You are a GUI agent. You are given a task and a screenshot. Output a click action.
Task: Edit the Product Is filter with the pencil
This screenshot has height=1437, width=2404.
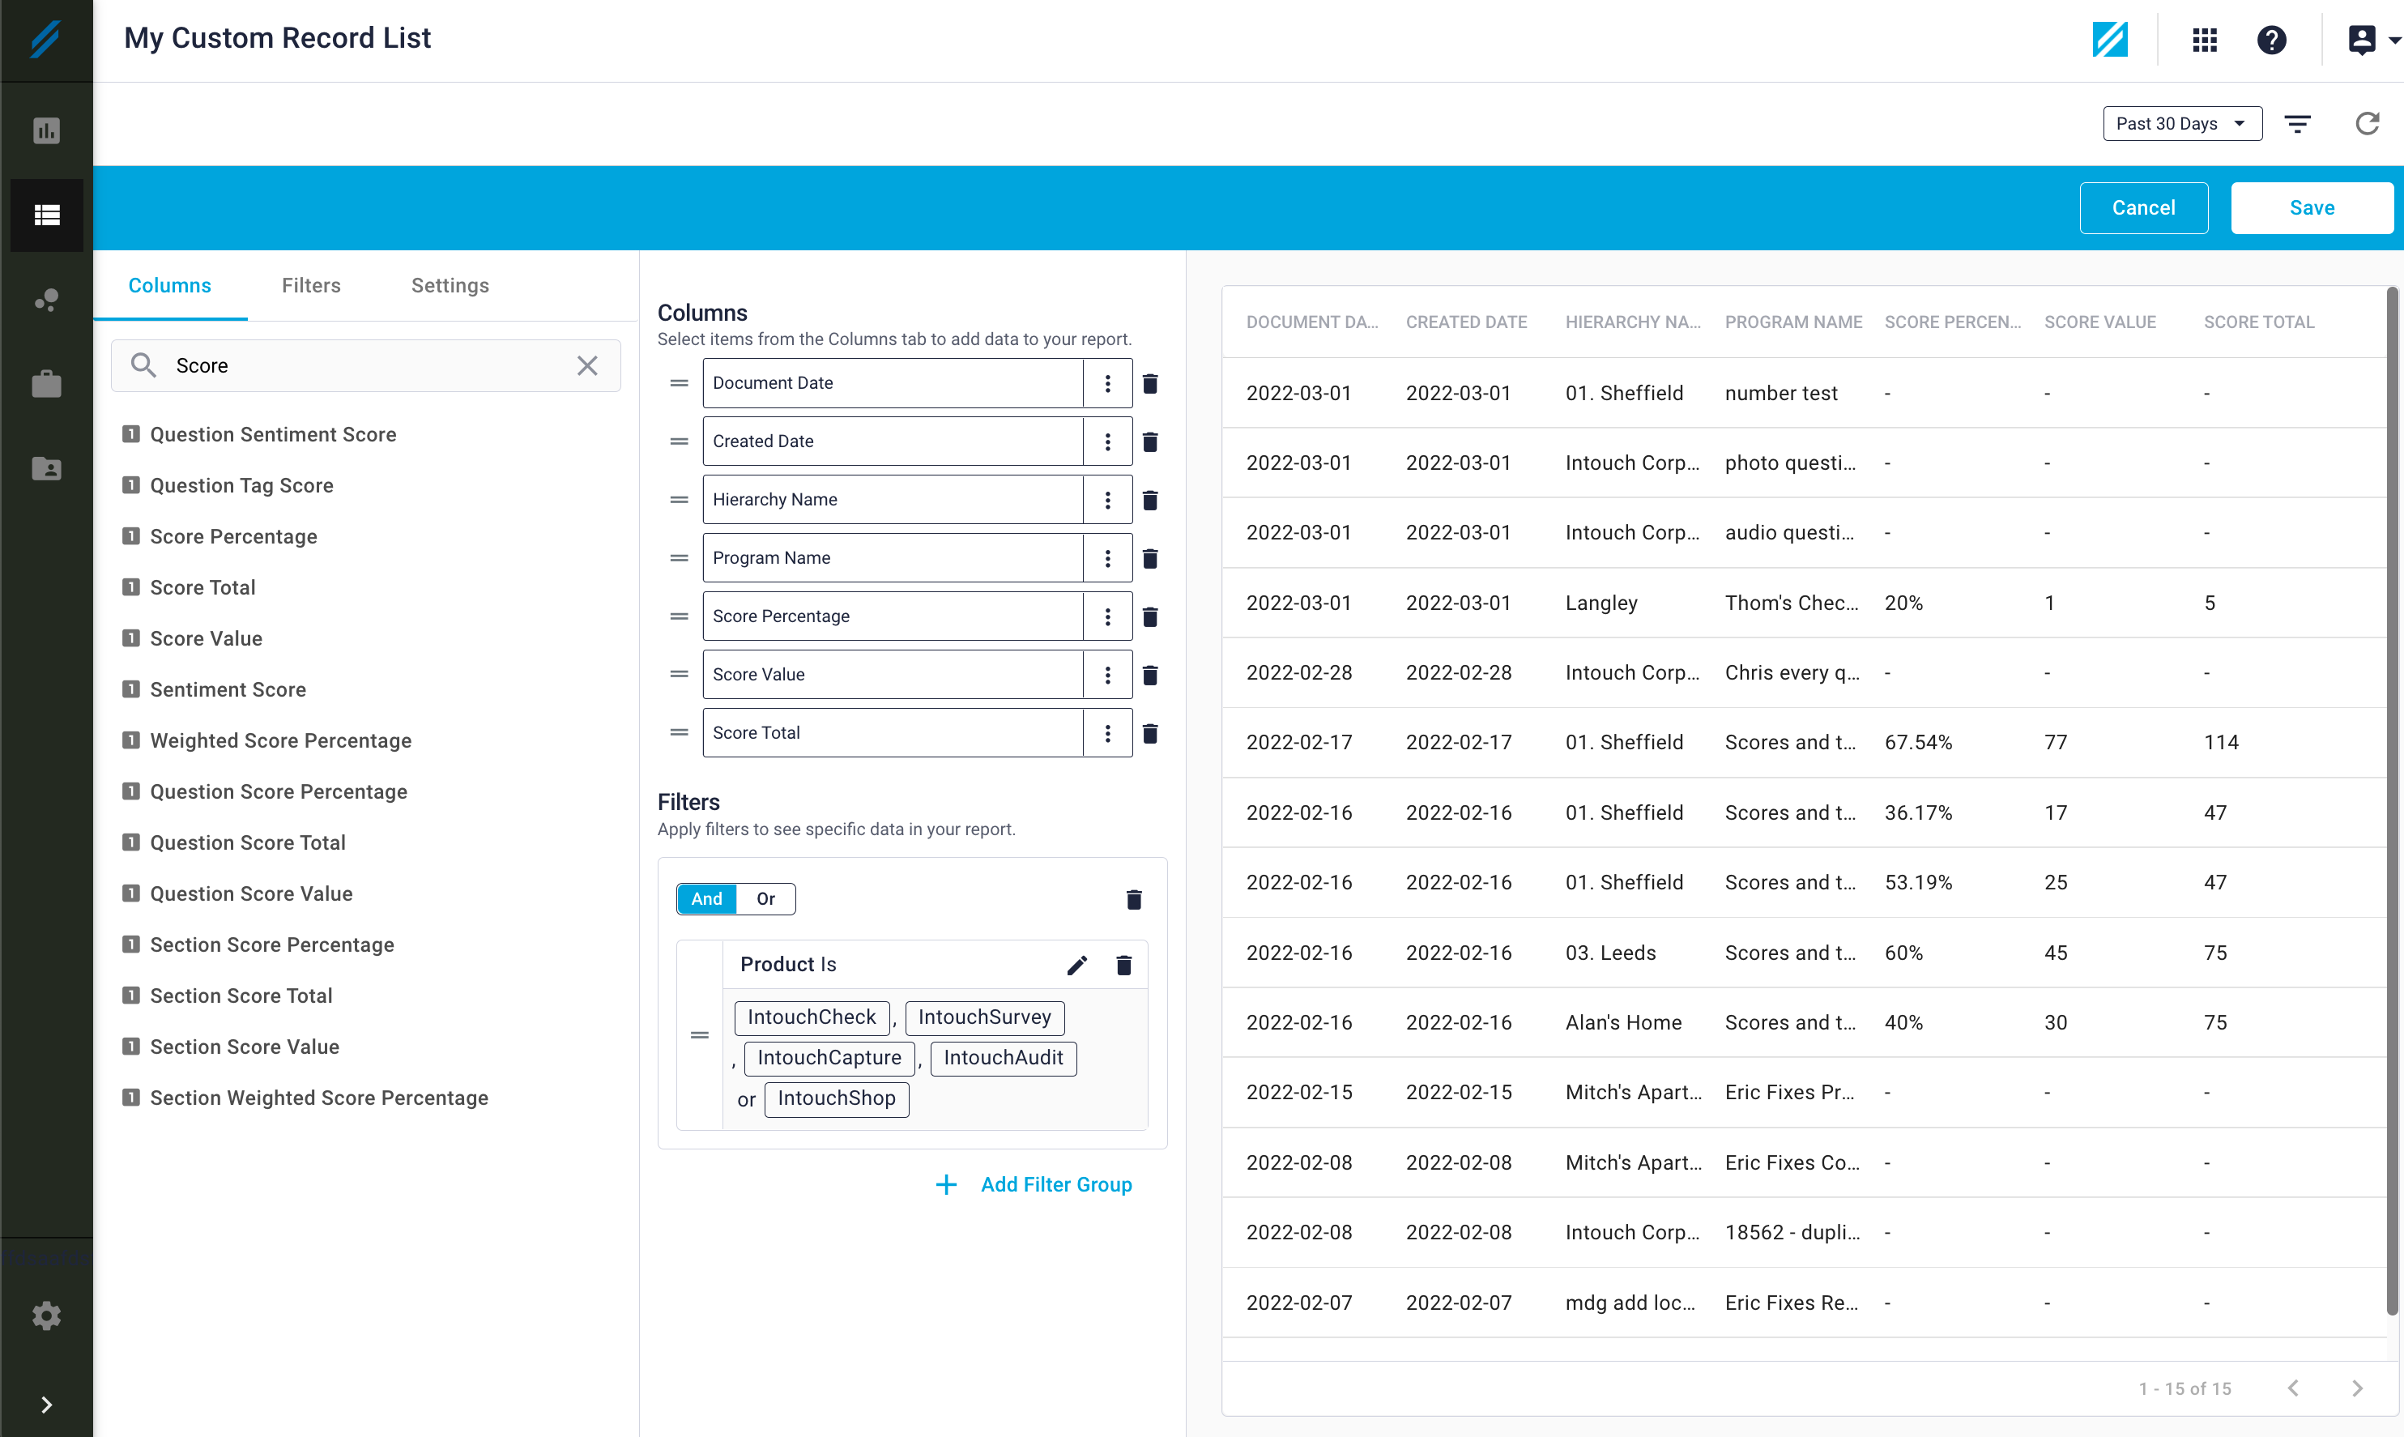(1076, 965)
